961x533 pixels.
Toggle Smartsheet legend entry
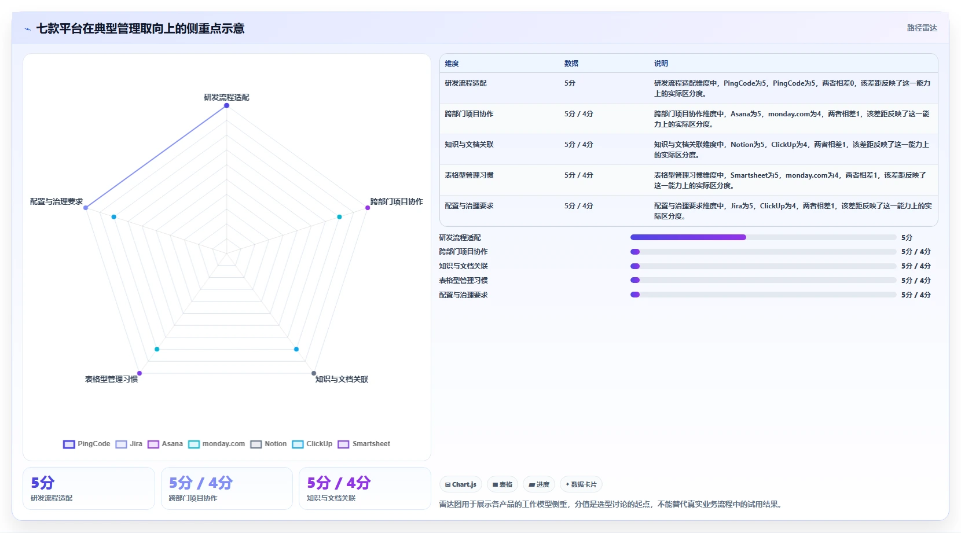364,444
